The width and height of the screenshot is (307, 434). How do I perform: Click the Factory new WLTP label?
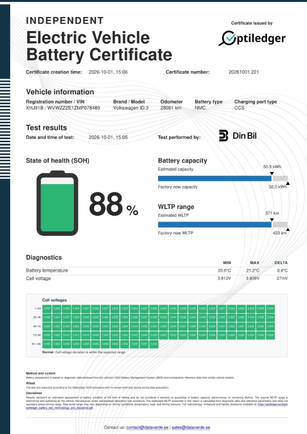click(x=176, y=233)
